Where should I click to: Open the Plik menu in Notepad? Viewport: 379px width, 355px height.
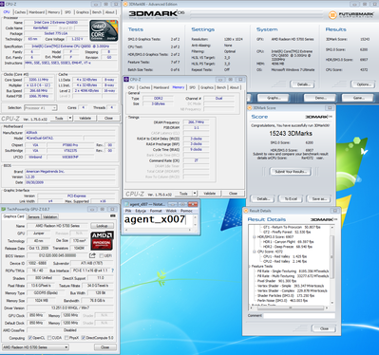128,211
